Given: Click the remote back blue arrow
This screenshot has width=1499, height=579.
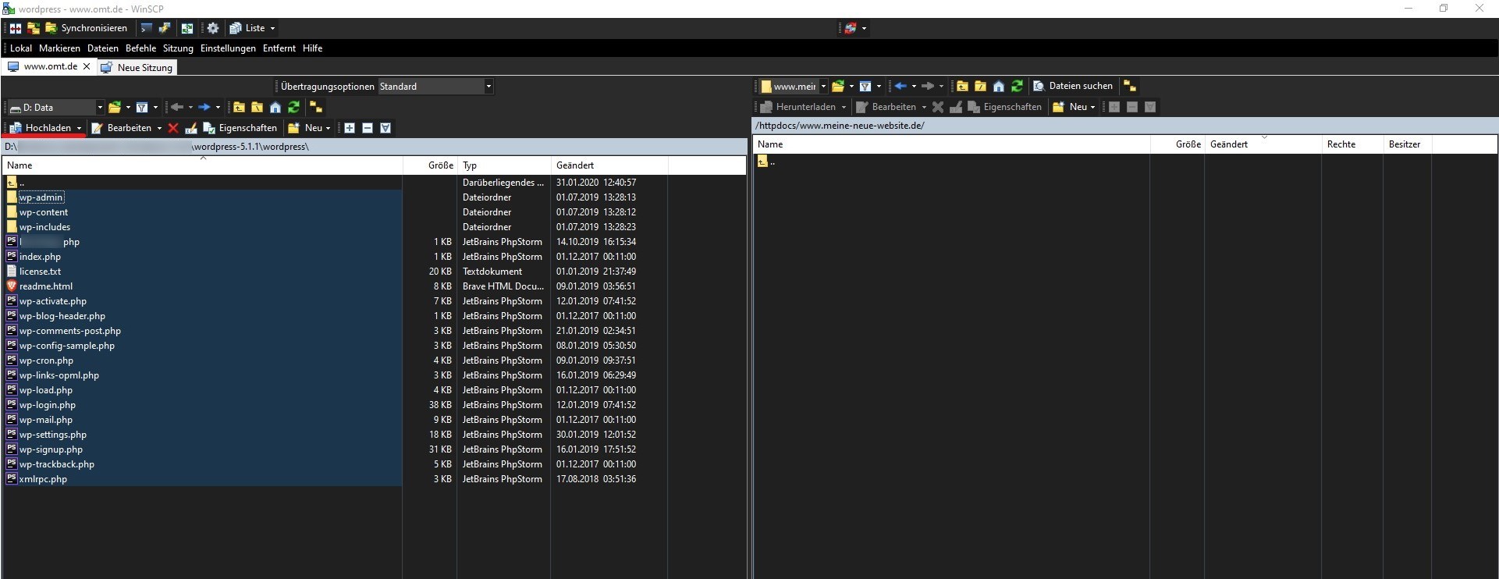Looking at the screenshot, I should click(900, 86).
